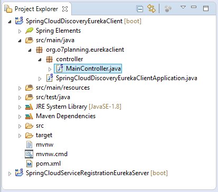This screenshot has height=192, width=218.
Task: Click the org.o7planning.eurekaclient package icon
Action: click(x=39, y=50)
